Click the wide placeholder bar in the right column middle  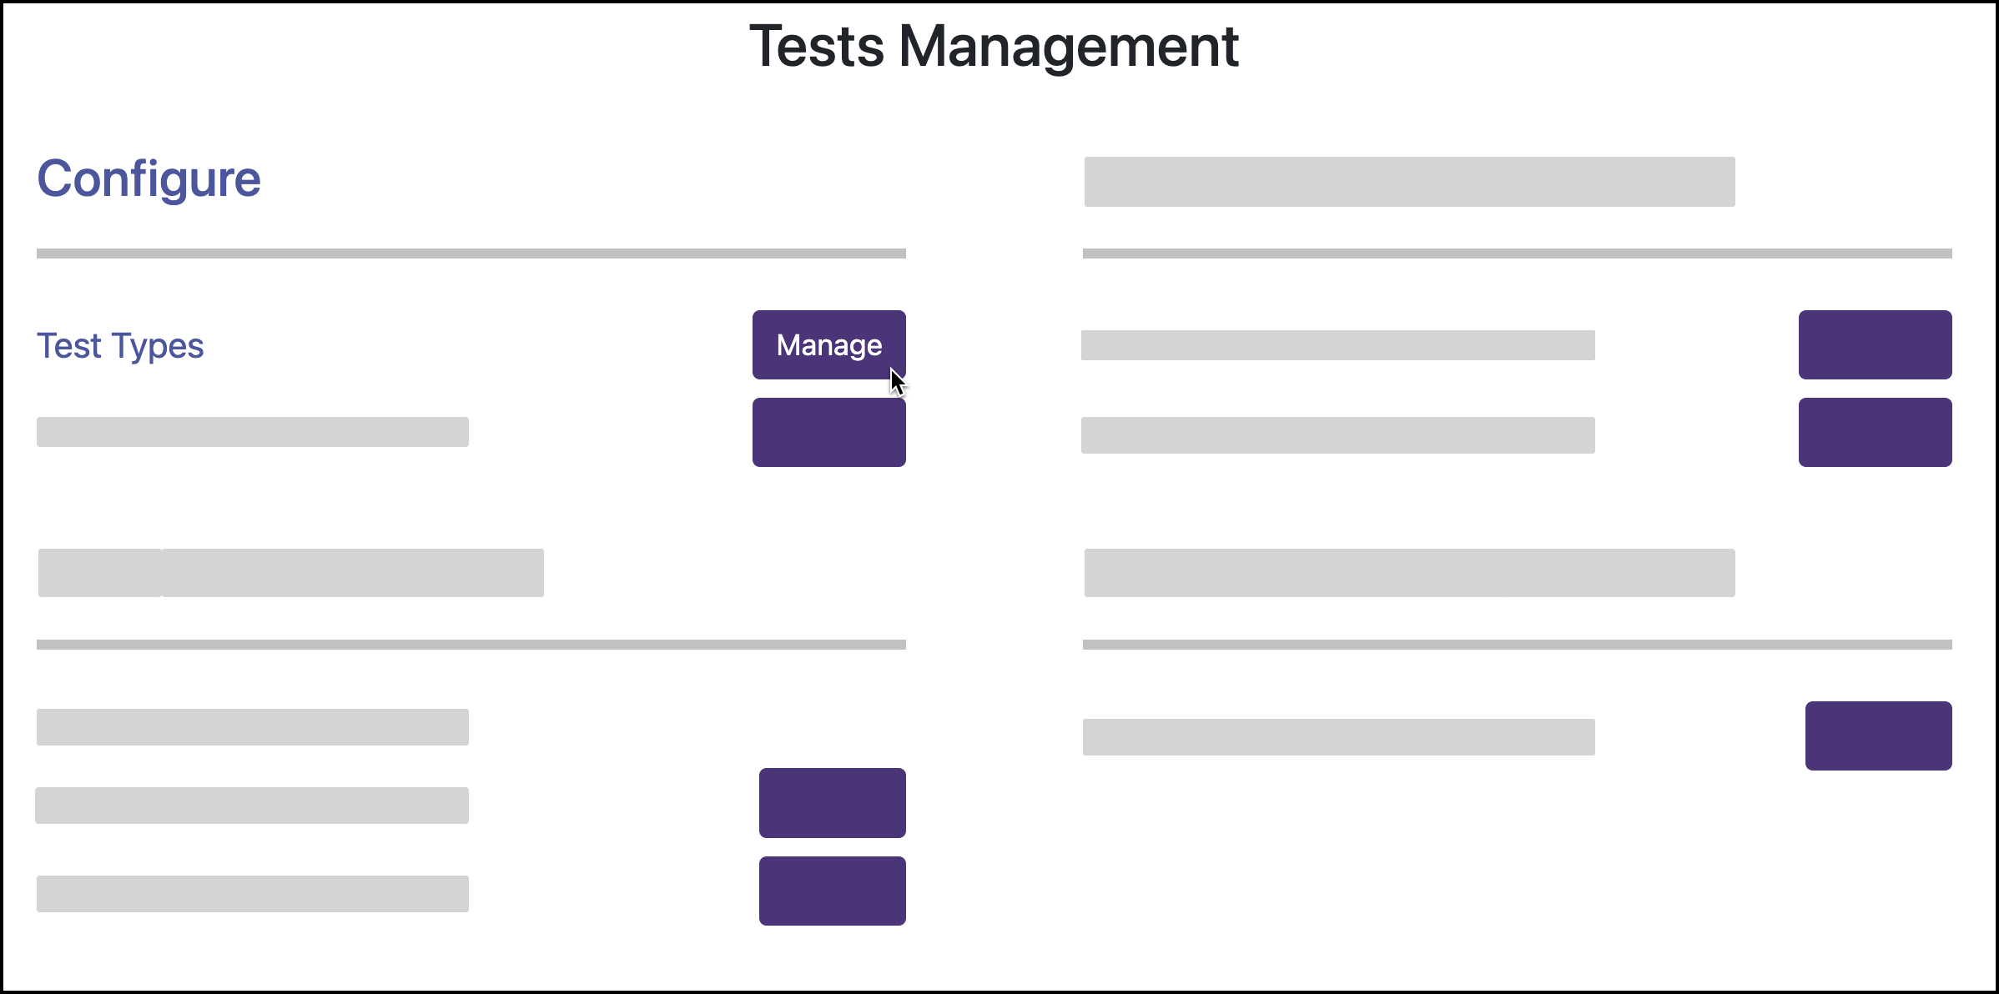(1410, 572)
